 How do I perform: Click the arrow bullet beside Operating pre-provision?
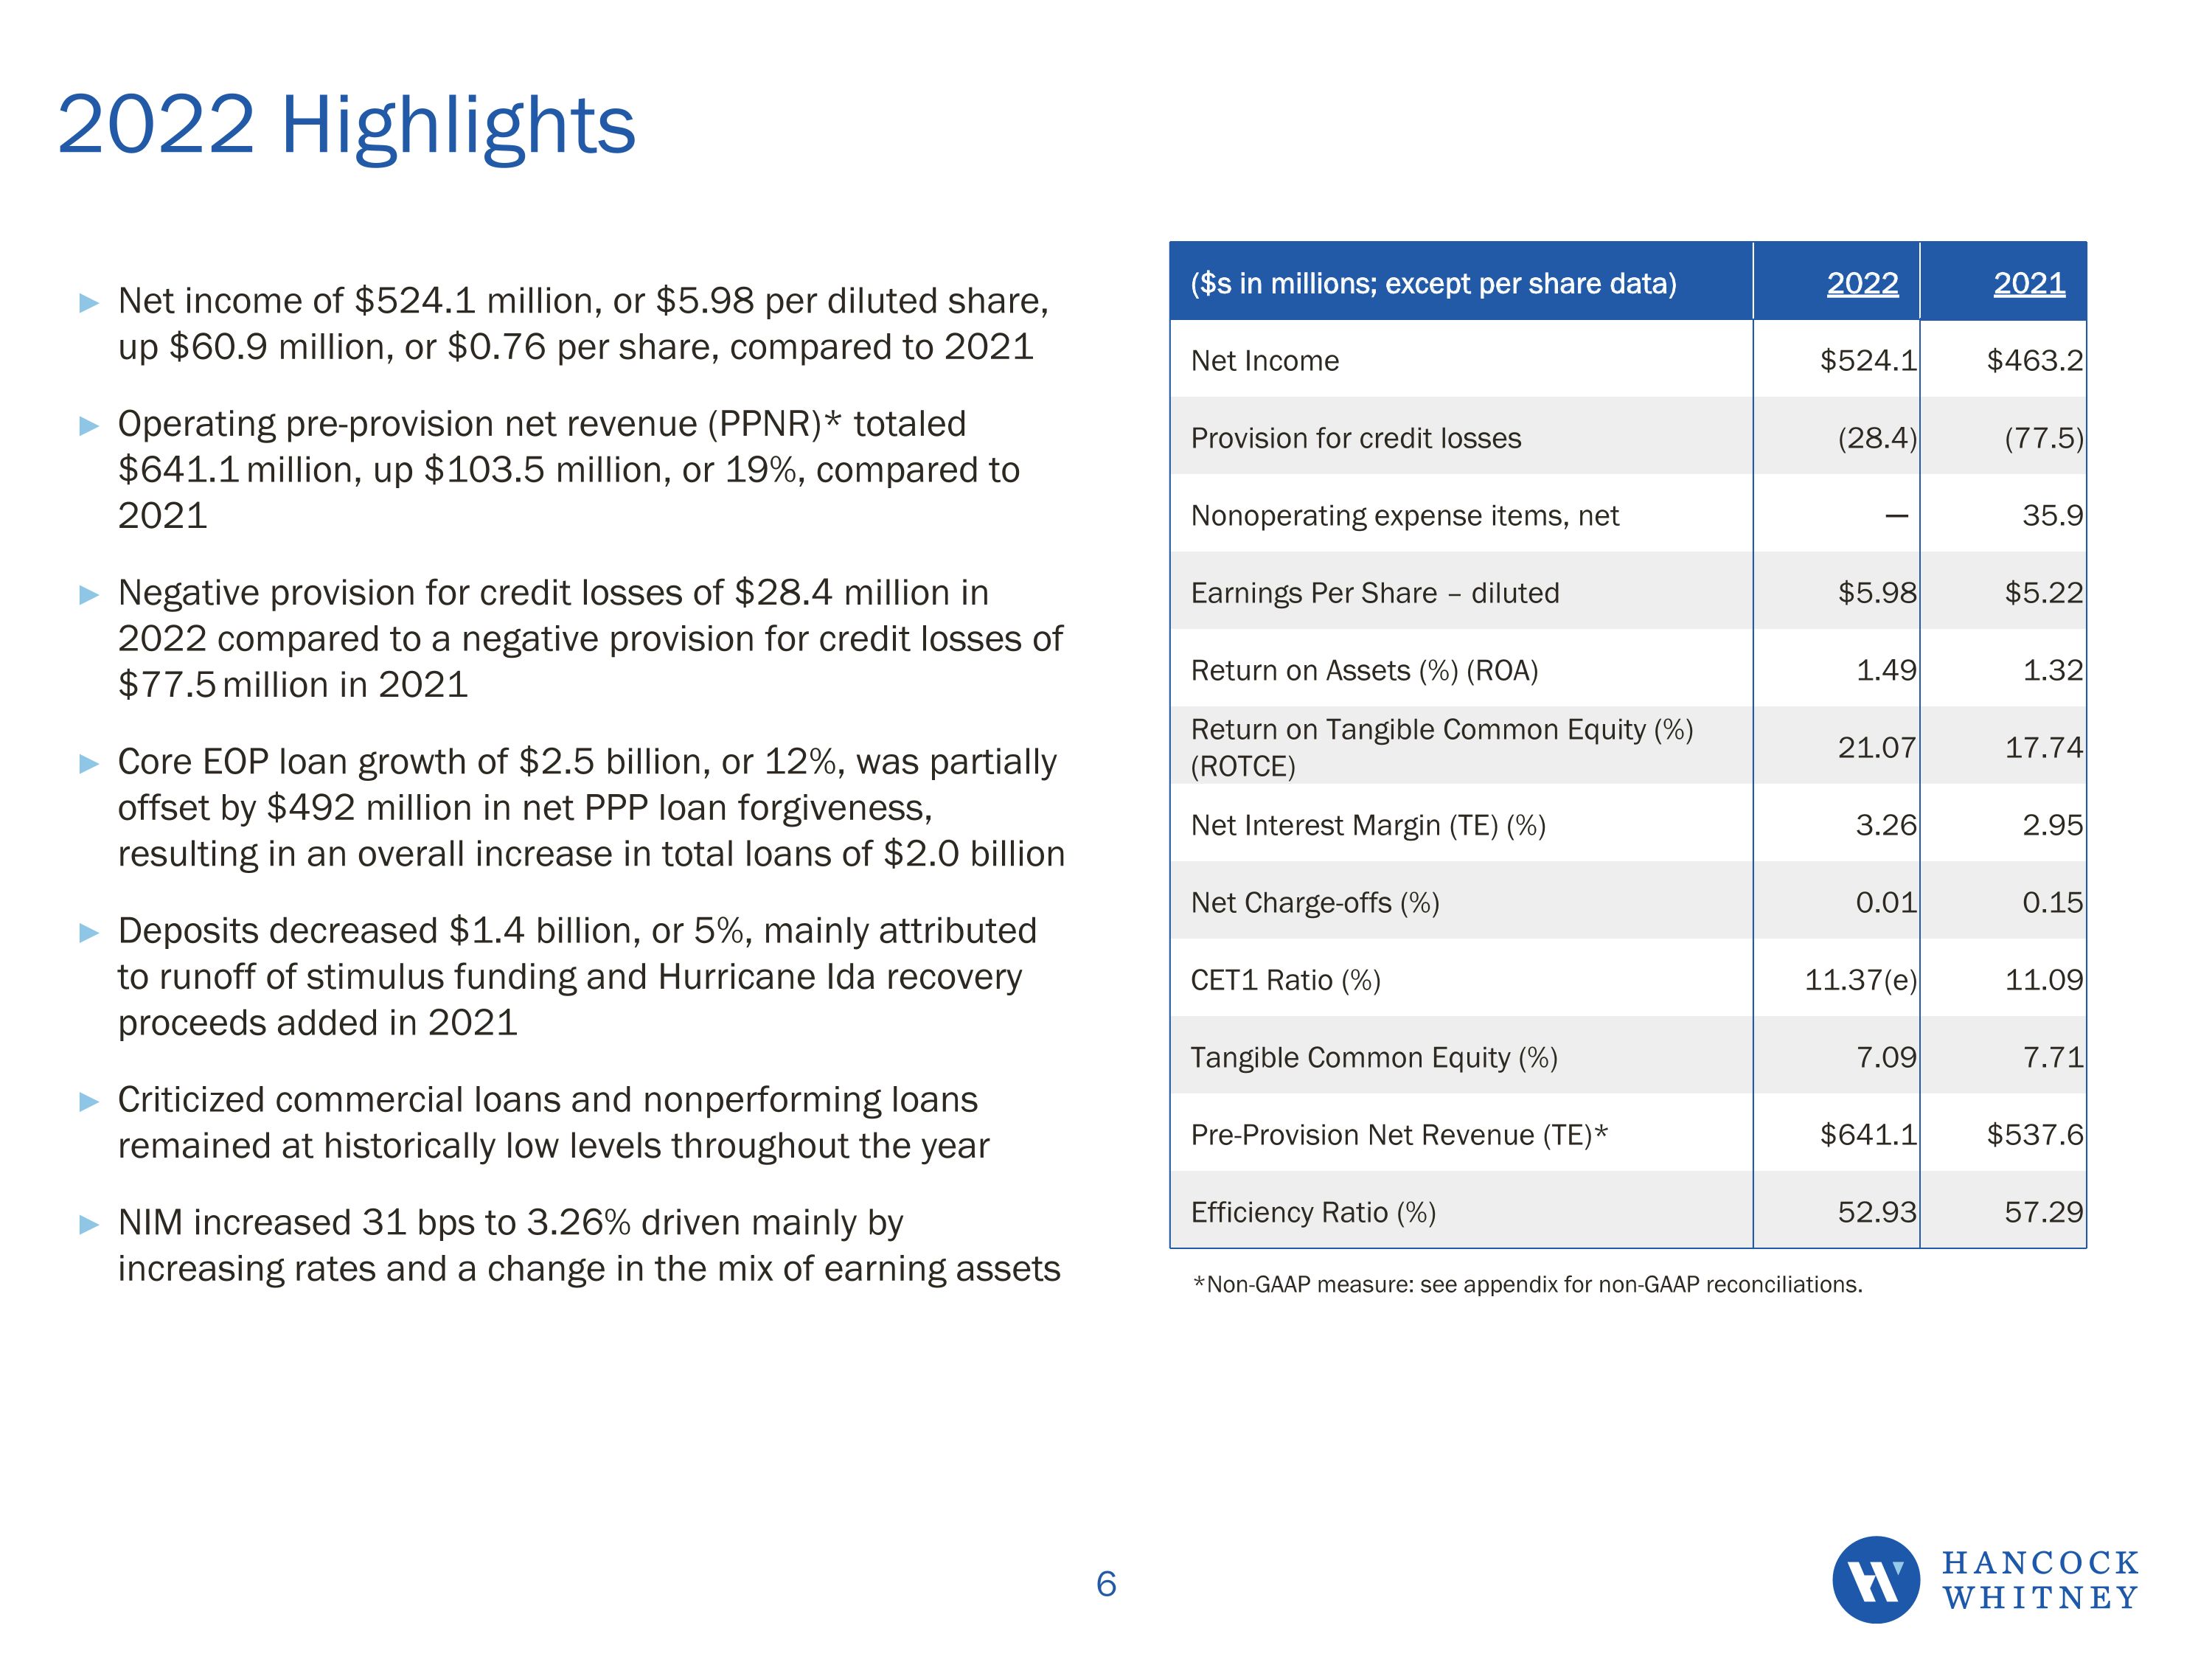pos(89,426)
